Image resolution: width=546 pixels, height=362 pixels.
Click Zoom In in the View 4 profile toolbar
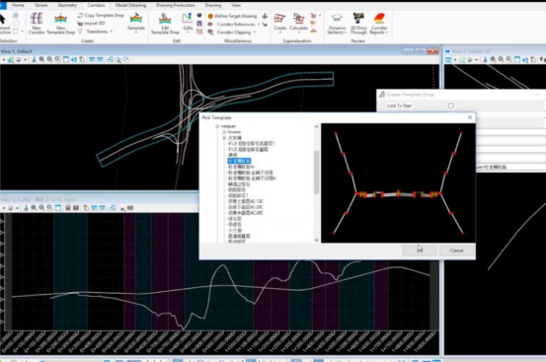click(34, 208)
